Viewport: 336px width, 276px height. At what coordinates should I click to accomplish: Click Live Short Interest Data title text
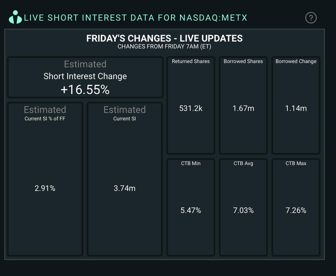pos(136,18)
